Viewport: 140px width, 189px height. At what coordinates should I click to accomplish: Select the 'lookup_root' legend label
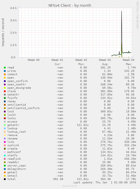tap(17, 132)
